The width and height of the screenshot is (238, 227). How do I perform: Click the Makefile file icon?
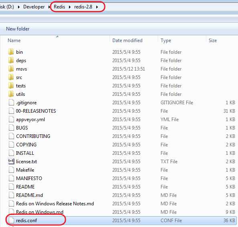coord(11,170)
